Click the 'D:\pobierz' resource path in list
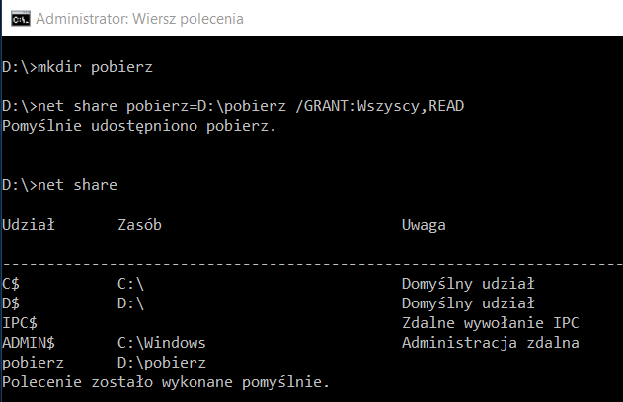This screenshot has width=623, height=402. tap(162, 363)
